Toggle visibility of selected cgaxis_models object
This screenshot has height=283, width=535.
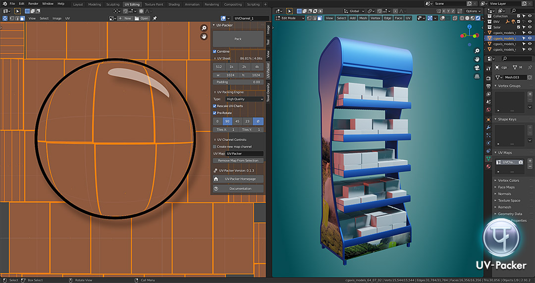click(530, 39)
